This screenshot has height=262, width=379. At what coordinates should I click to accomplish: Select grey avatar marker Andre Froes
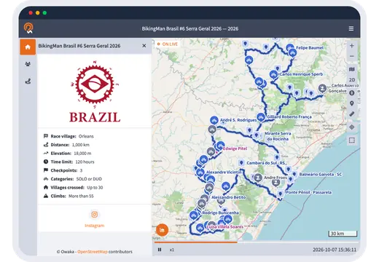258,178
